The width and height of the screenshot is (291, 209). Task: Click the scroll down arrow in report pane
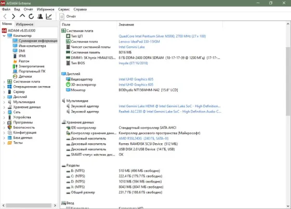pyautogui.click(x=288, y=206)
